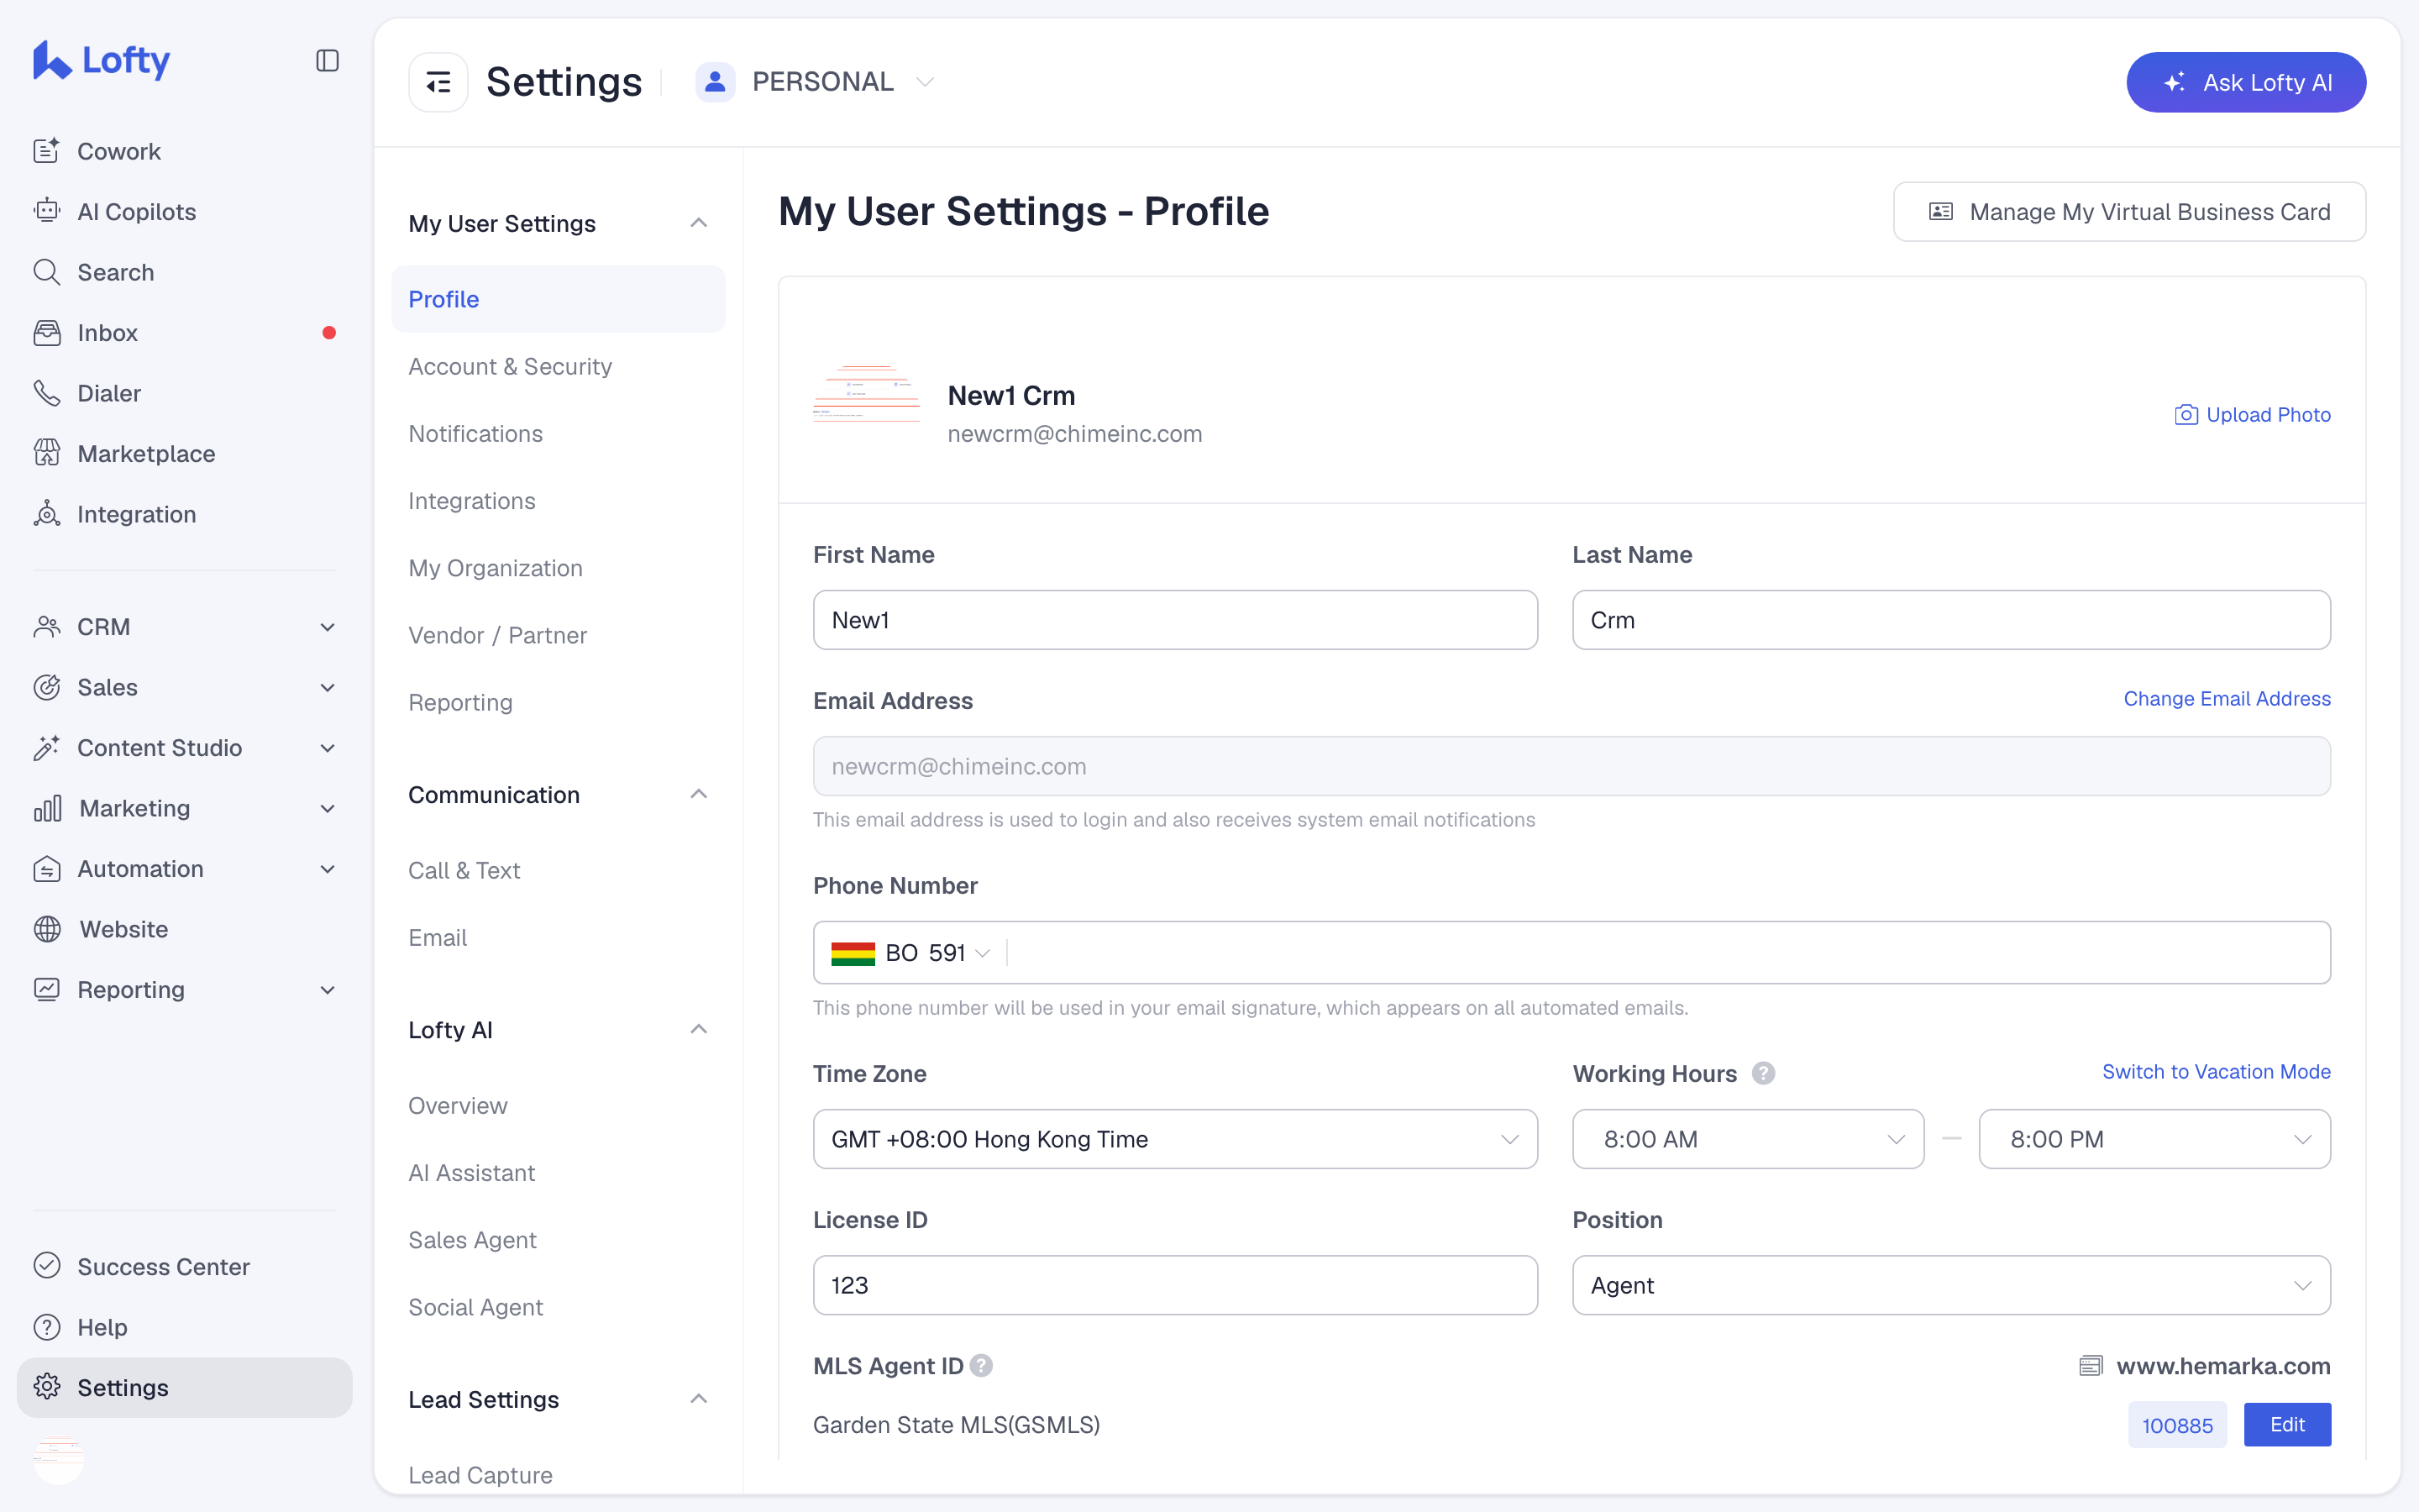Image resolution: width=2419 pixels, height=1512 pixels.
Task: Open the Integration icon
Action: (x=47, y=514)
